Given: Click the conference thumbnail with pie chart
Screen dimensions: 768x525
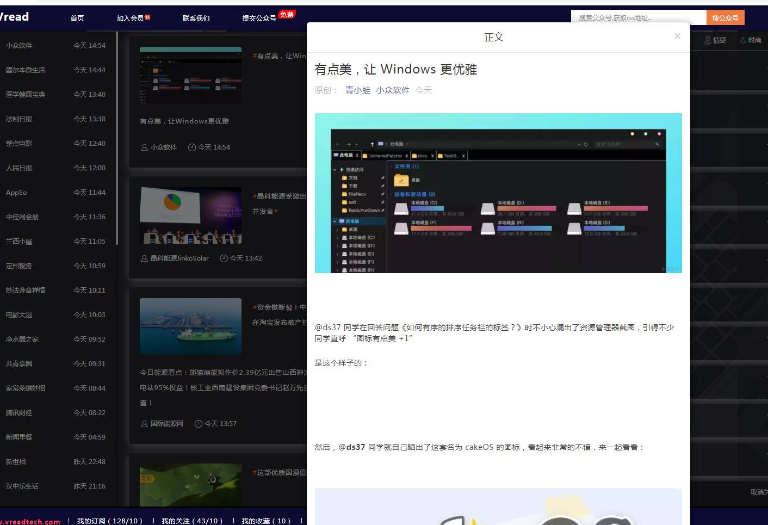Looking at the screenshot, I should (190, 215).
